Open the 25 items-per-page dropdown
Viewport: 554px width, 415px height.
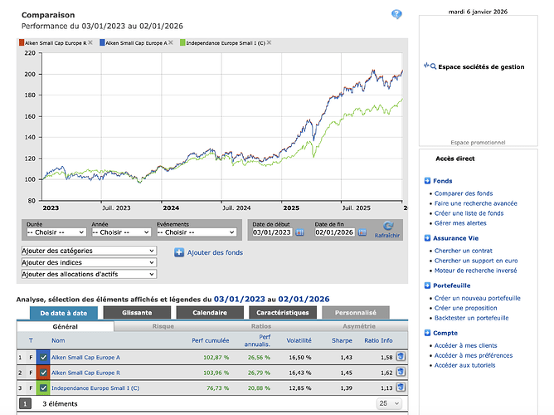coord(389,403)
